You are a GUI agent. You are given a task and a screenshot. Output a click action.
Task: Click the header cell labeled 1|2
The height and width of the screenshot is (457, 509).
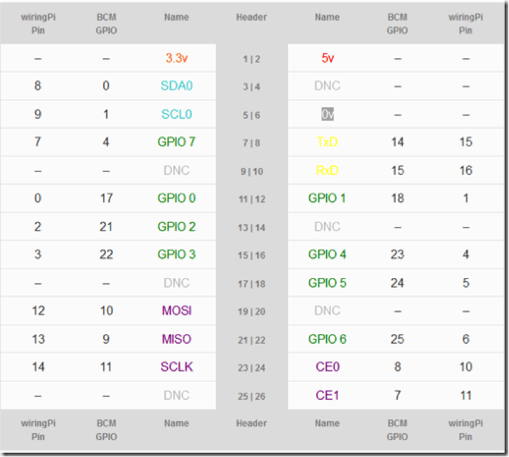click(x=251, y=59)
